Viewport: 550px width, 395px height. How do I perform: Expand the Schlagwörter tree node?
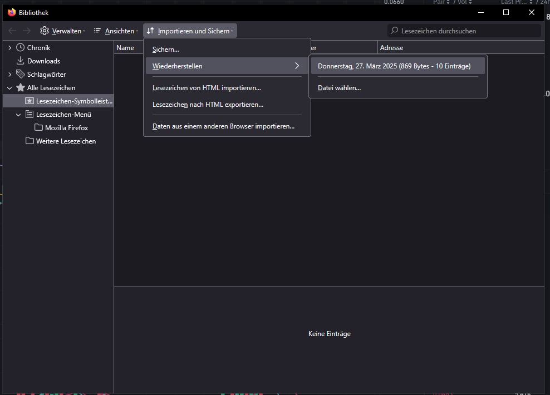[10, 75]
